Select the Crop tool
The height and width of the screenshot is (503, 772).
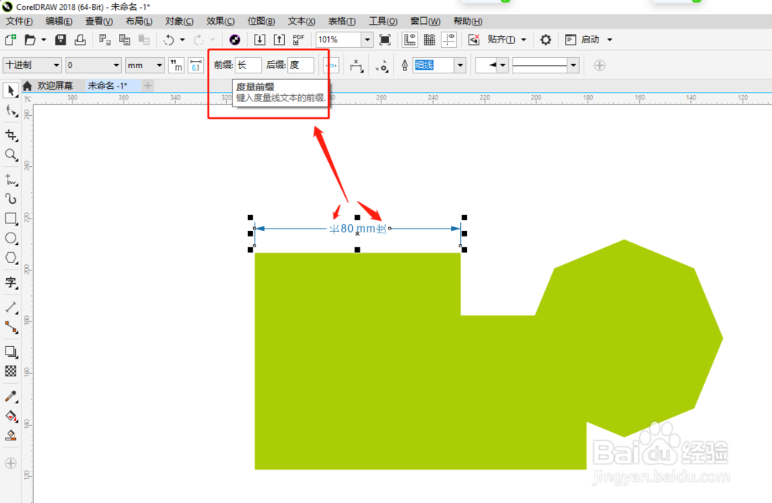coord(11,135)
